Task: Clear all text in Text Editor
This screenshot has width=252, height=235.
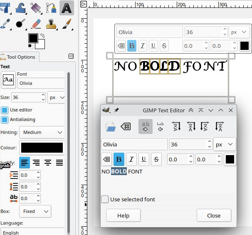Action: tap(126, 126)
